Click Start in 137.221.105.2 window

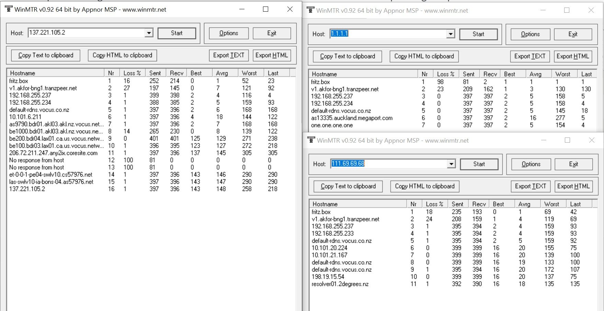pyautogui.click(x=177, y=33)
